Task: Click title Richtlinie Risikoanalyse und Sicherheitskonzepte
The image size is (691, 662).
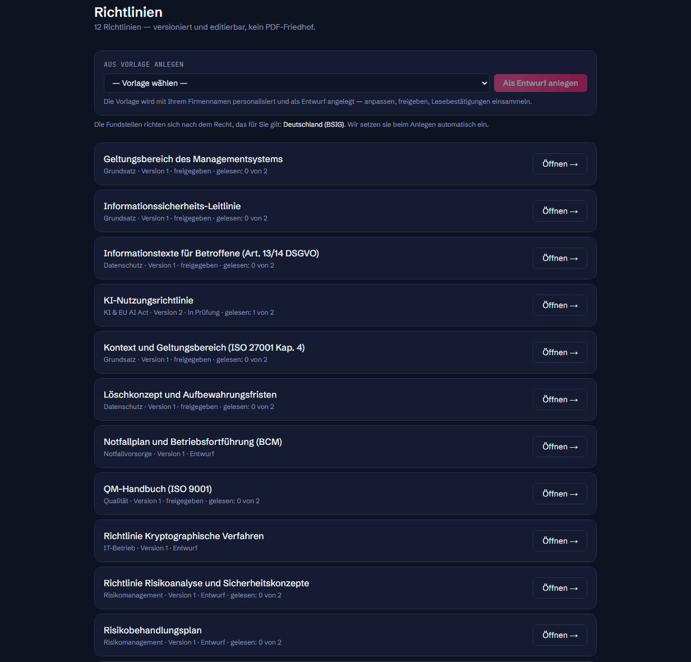Action: point(206,583)
